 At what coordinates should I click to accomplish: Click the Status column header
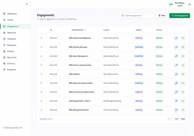coord(159,30)
